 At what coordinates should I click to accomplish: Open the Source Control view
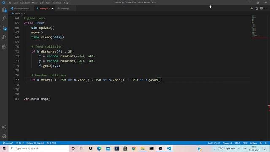point(4,28)
